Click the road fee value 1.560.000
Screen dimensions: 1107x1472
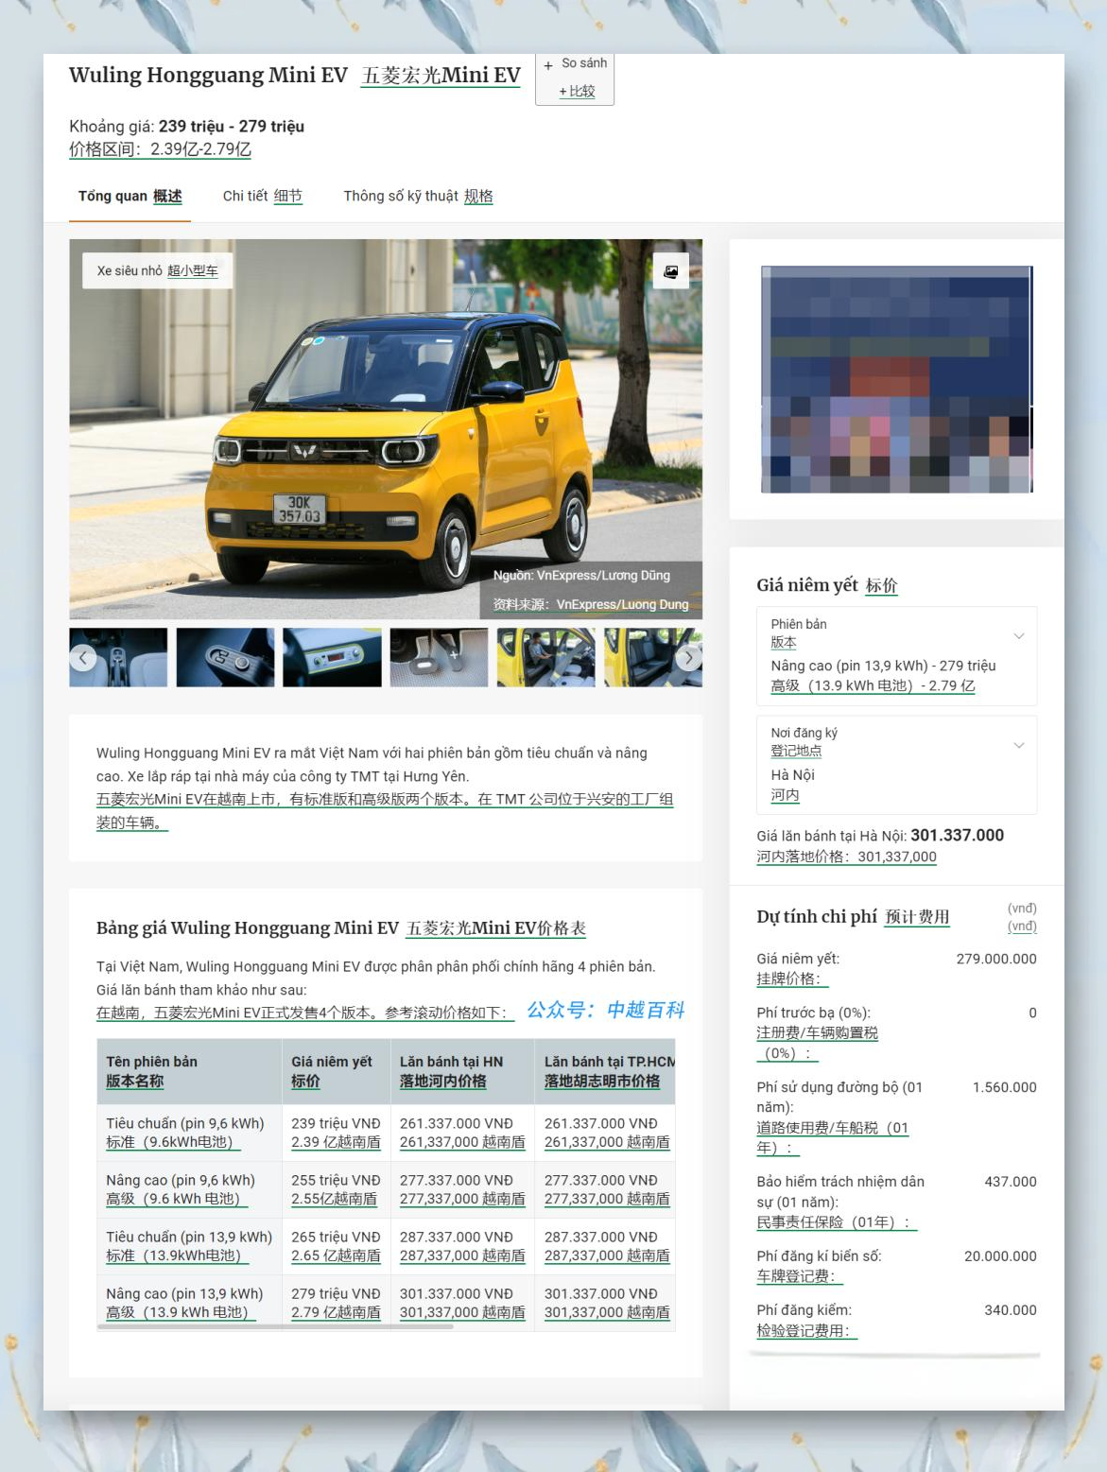1004,1087
